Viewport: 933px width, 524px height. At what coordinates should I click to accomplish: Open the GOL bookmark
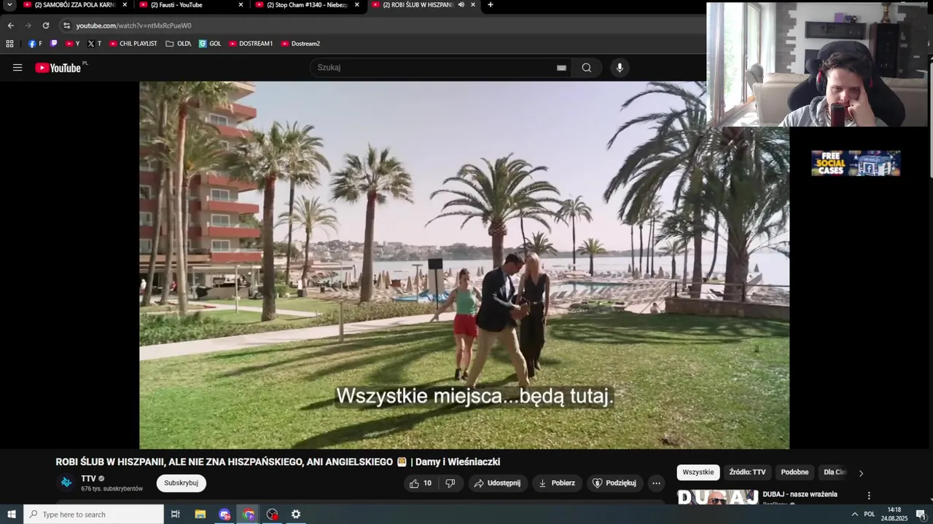210,44
